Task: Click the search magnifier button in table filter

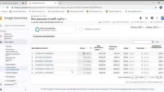Action: pos(153,42)
